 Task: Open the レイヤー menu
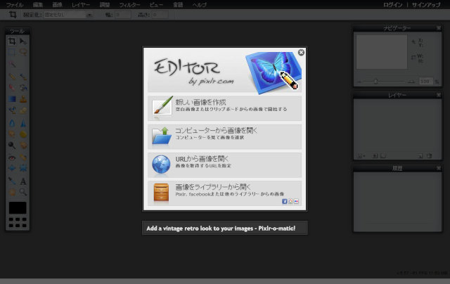(x=81, y=5)
